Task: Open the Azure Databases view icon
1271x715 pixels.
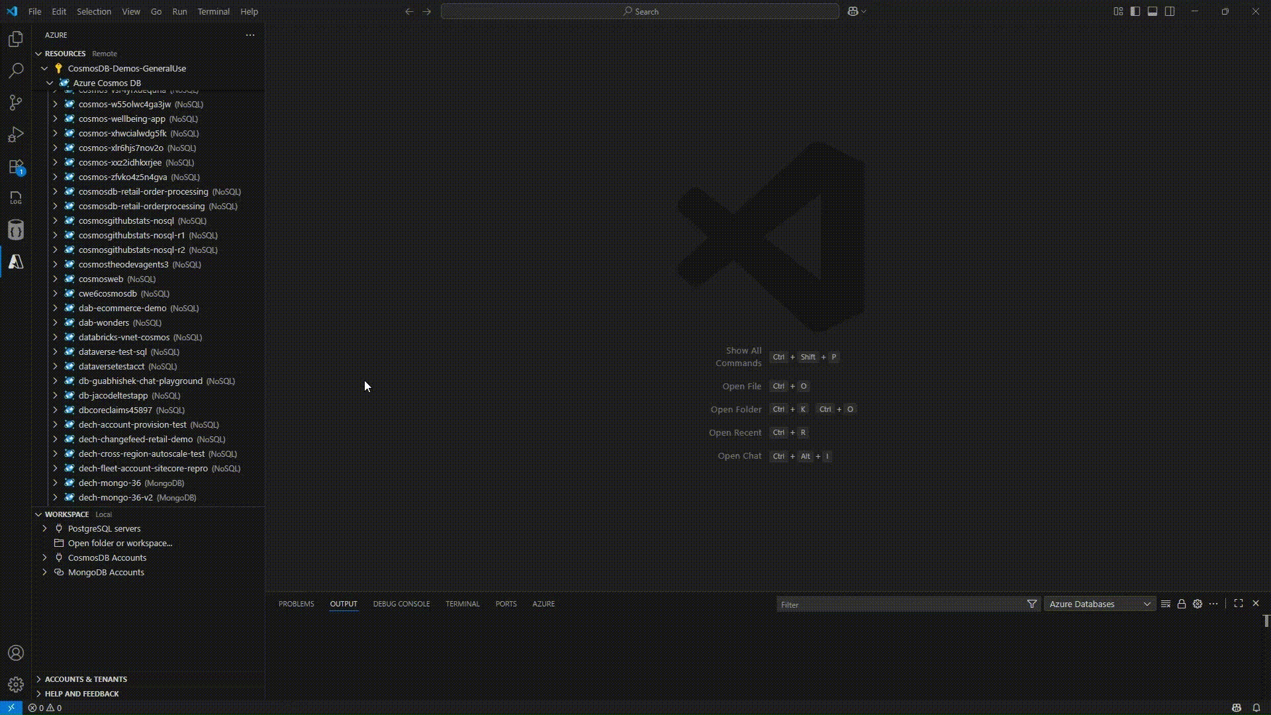Action: 16,230
